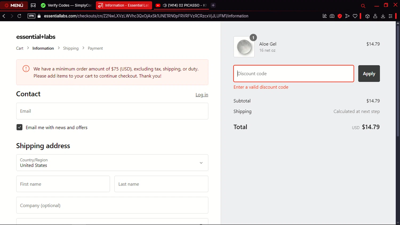This screenshot has height=225, width=400.
Task: Click the site security padlock icon
Action: [39, 16]
